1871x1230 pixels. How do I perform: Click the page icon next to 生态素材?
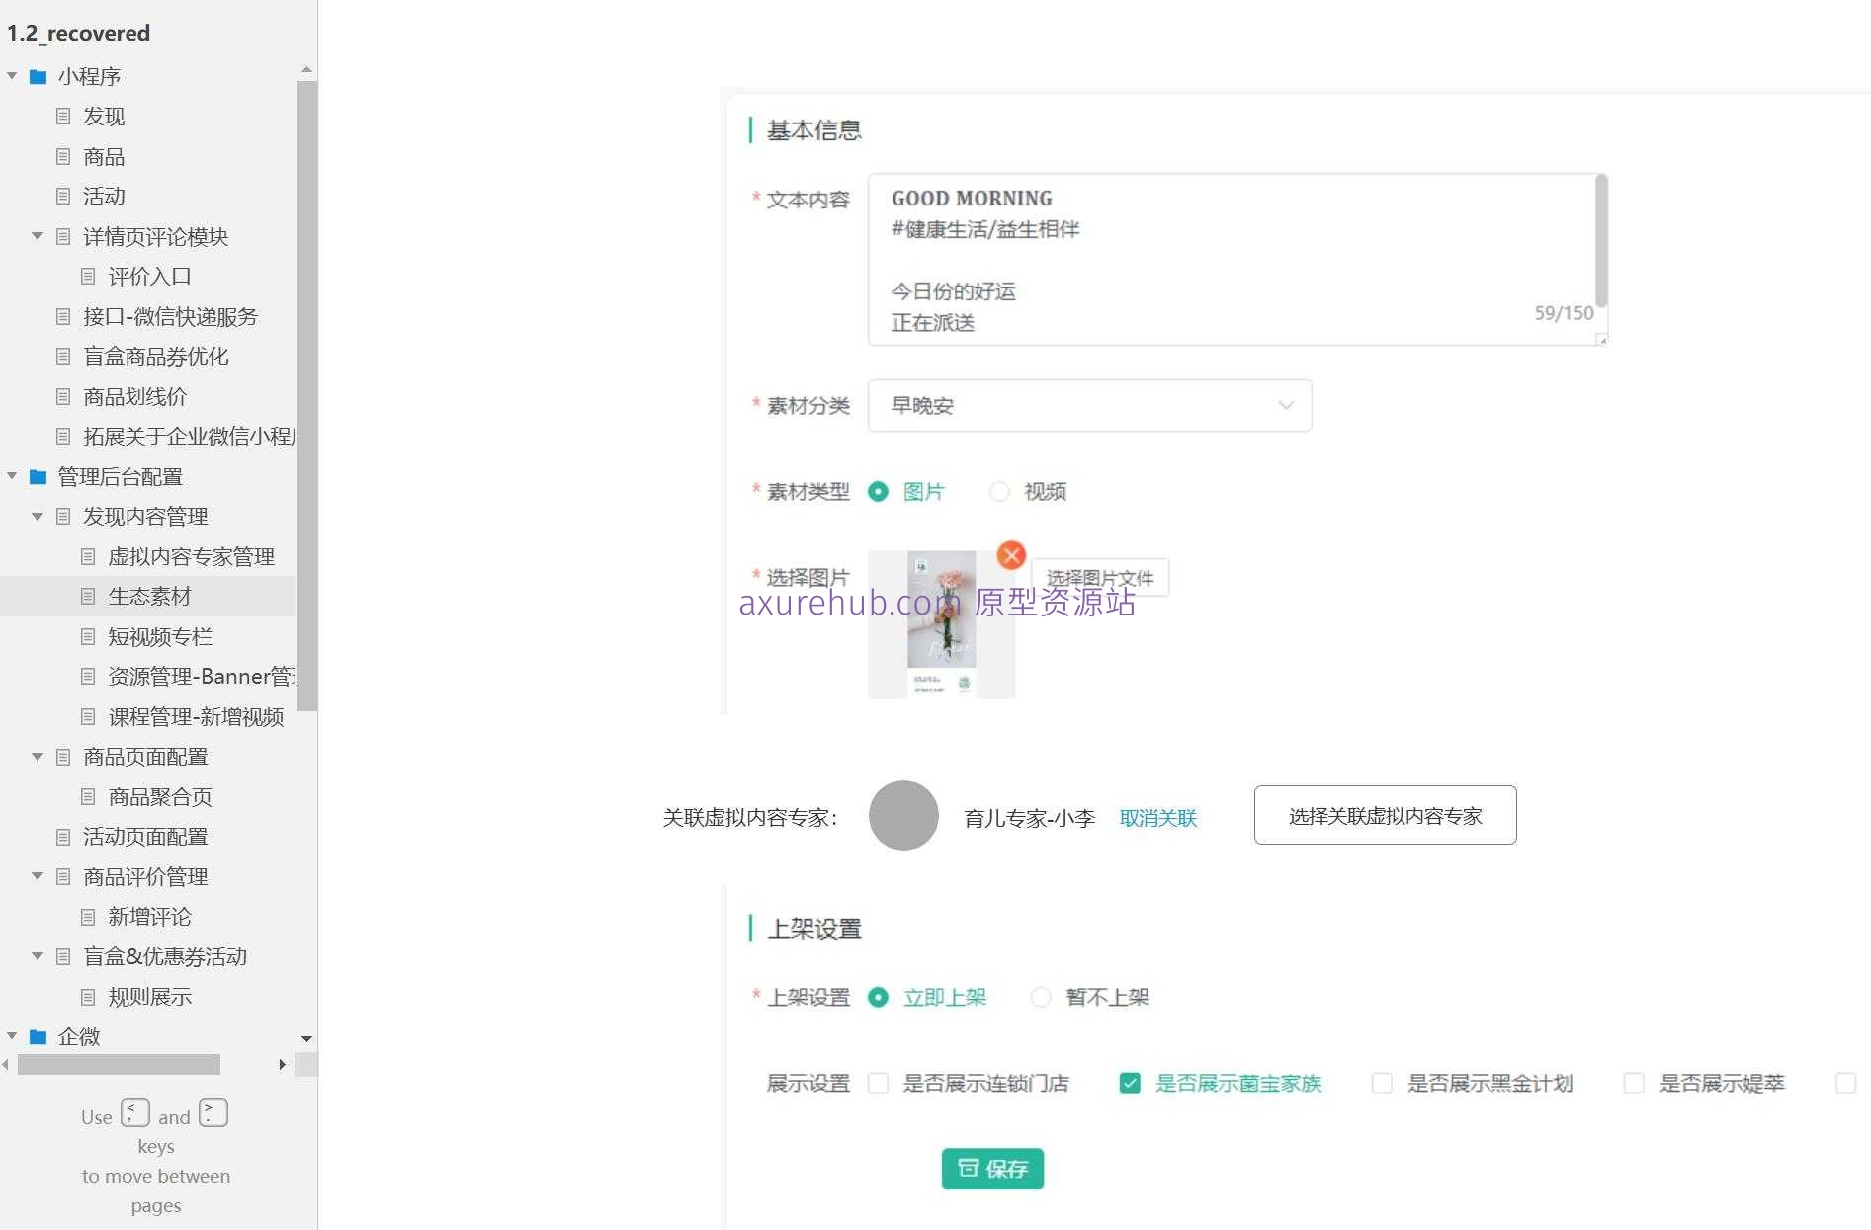point(88,596)
